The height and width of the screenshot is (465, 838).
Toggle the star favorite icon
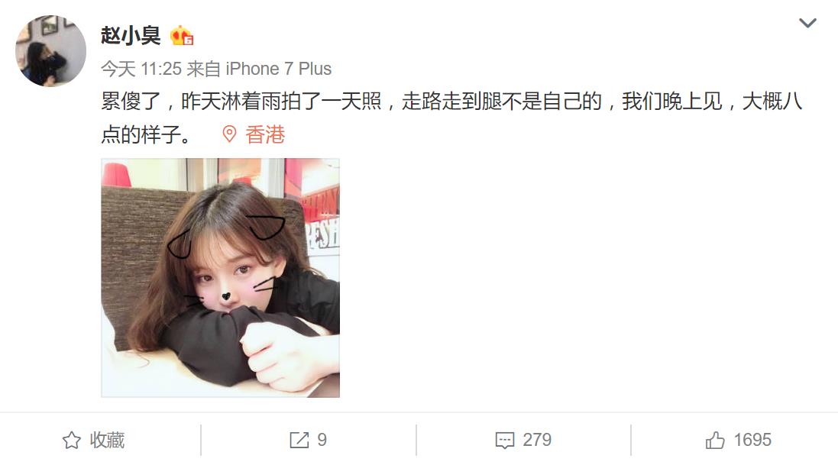coord(72,441)
